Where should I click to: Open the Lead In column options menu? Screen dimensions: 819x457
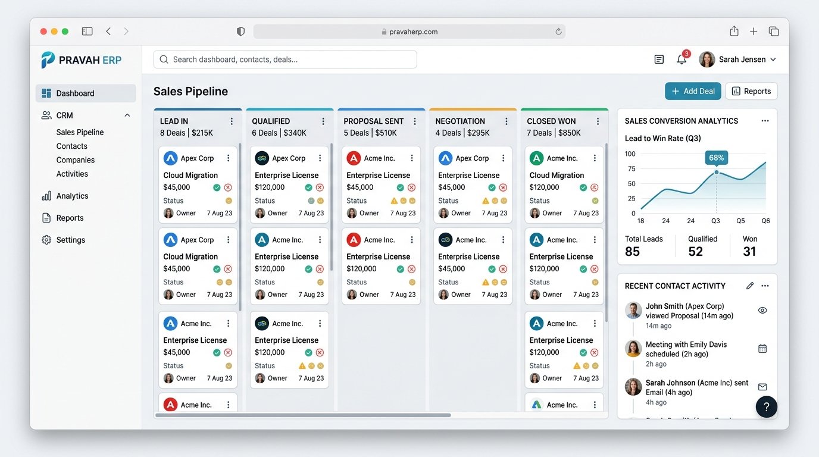tap(232, 121)
